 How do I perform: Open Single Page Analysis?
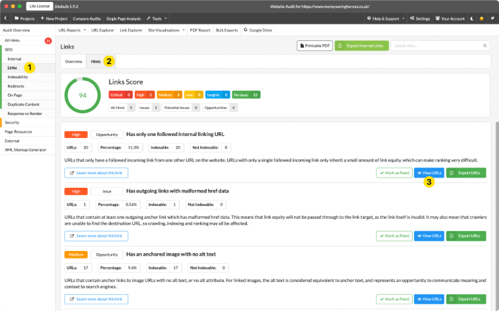[123, 18]
